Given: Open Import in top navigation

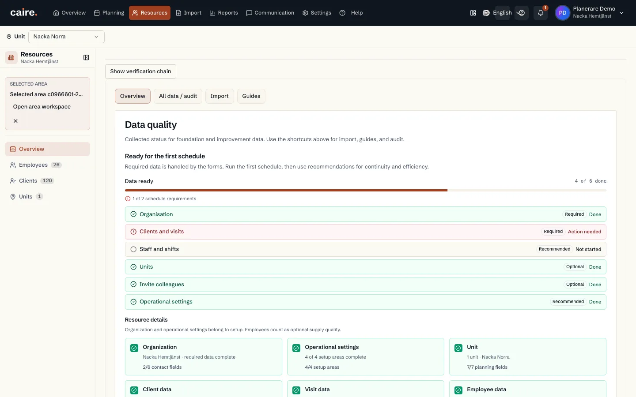Looking at the screenshot, I should point(189,13).
